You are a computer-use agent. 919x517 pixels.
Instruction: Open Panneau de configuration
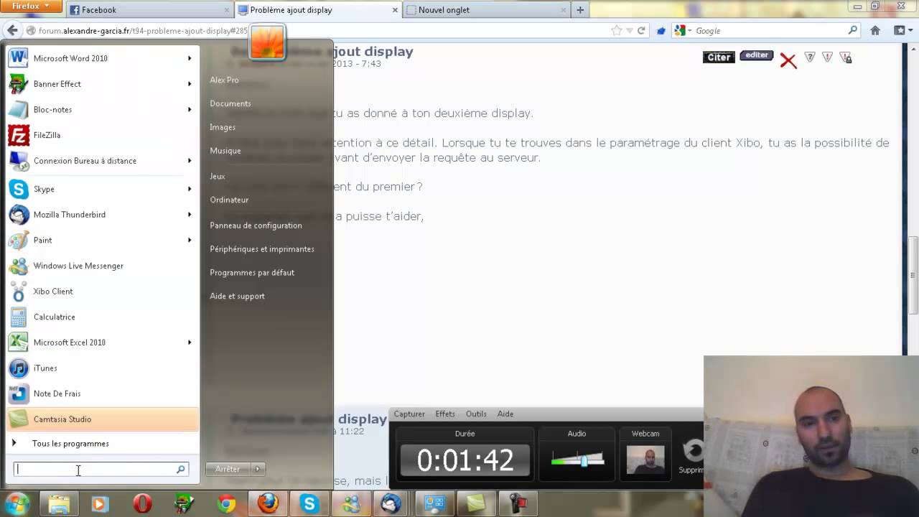pyautogui.click(x=256, y=225)
